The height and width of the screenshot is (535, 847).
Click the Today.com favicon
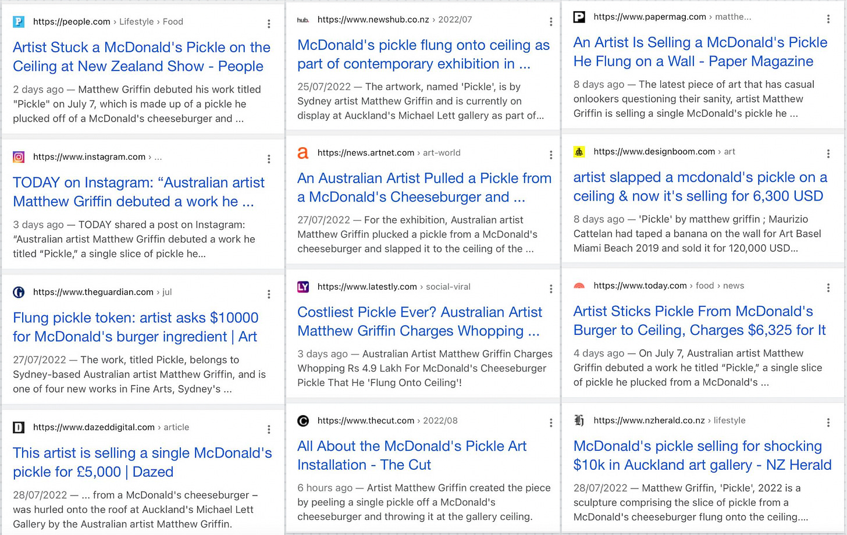579,286
